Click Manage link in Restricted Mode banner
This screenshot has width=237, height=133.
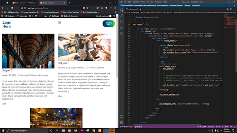coord(187,6)
